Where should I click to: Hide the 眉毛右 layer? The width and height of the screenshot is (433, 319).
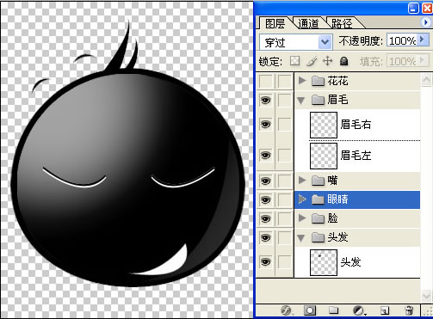tap(265, 125)
